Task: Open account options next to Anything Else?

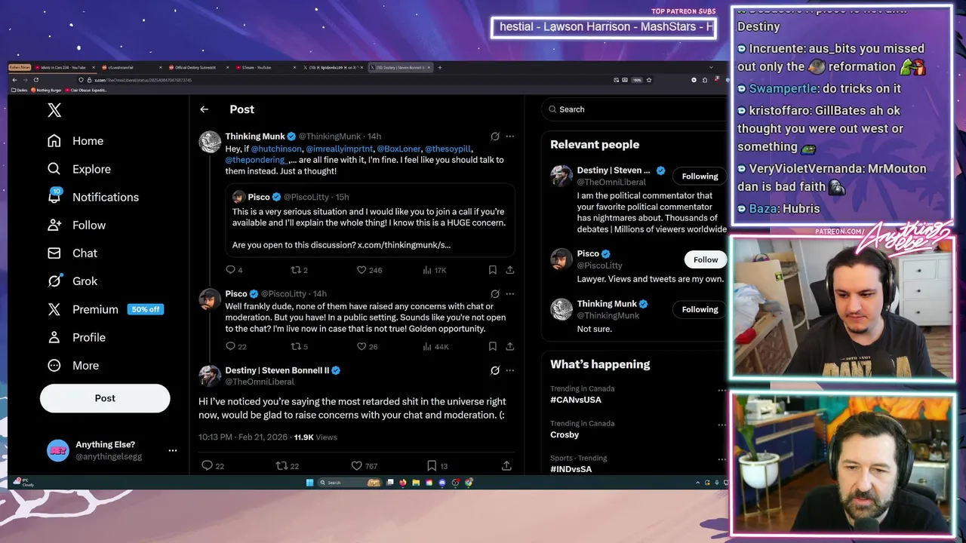Action: coord(172,450)
